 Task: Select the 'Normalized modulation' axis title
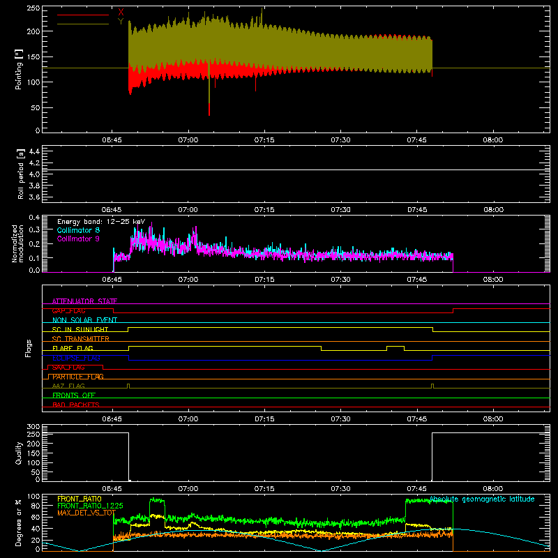(x=17, y=243)
